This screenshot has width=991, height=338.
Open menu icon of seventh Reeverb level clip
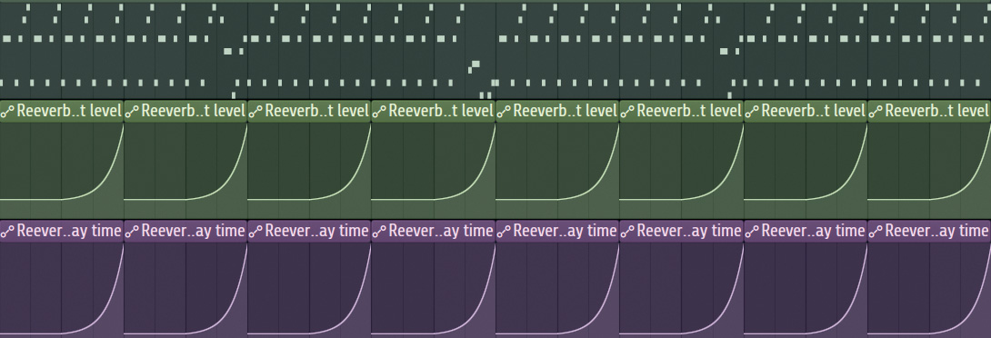(752, 112)
